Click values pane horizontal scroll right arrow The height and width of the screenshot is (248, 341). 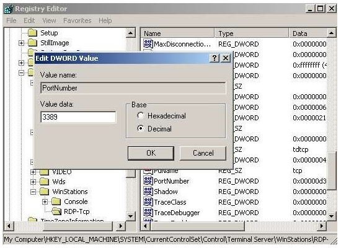click(322, 226)
